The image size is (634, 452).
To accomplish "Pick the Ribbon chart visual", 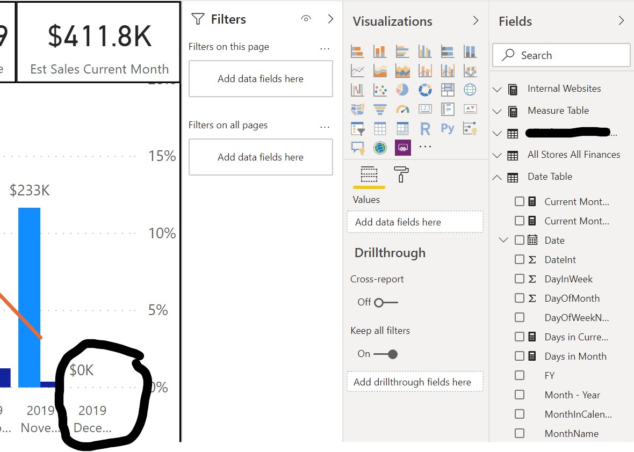I will pos(470,71).
